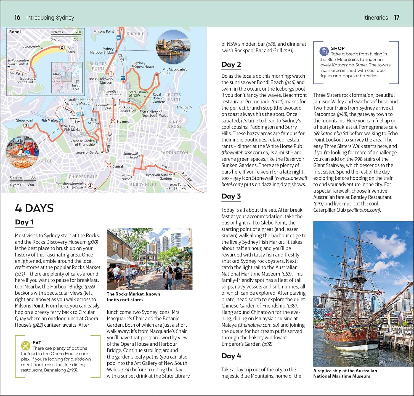Click the SHOP shopping bag icon
The height and width of the screenshot is (396, 414).
tap(323, 51)
